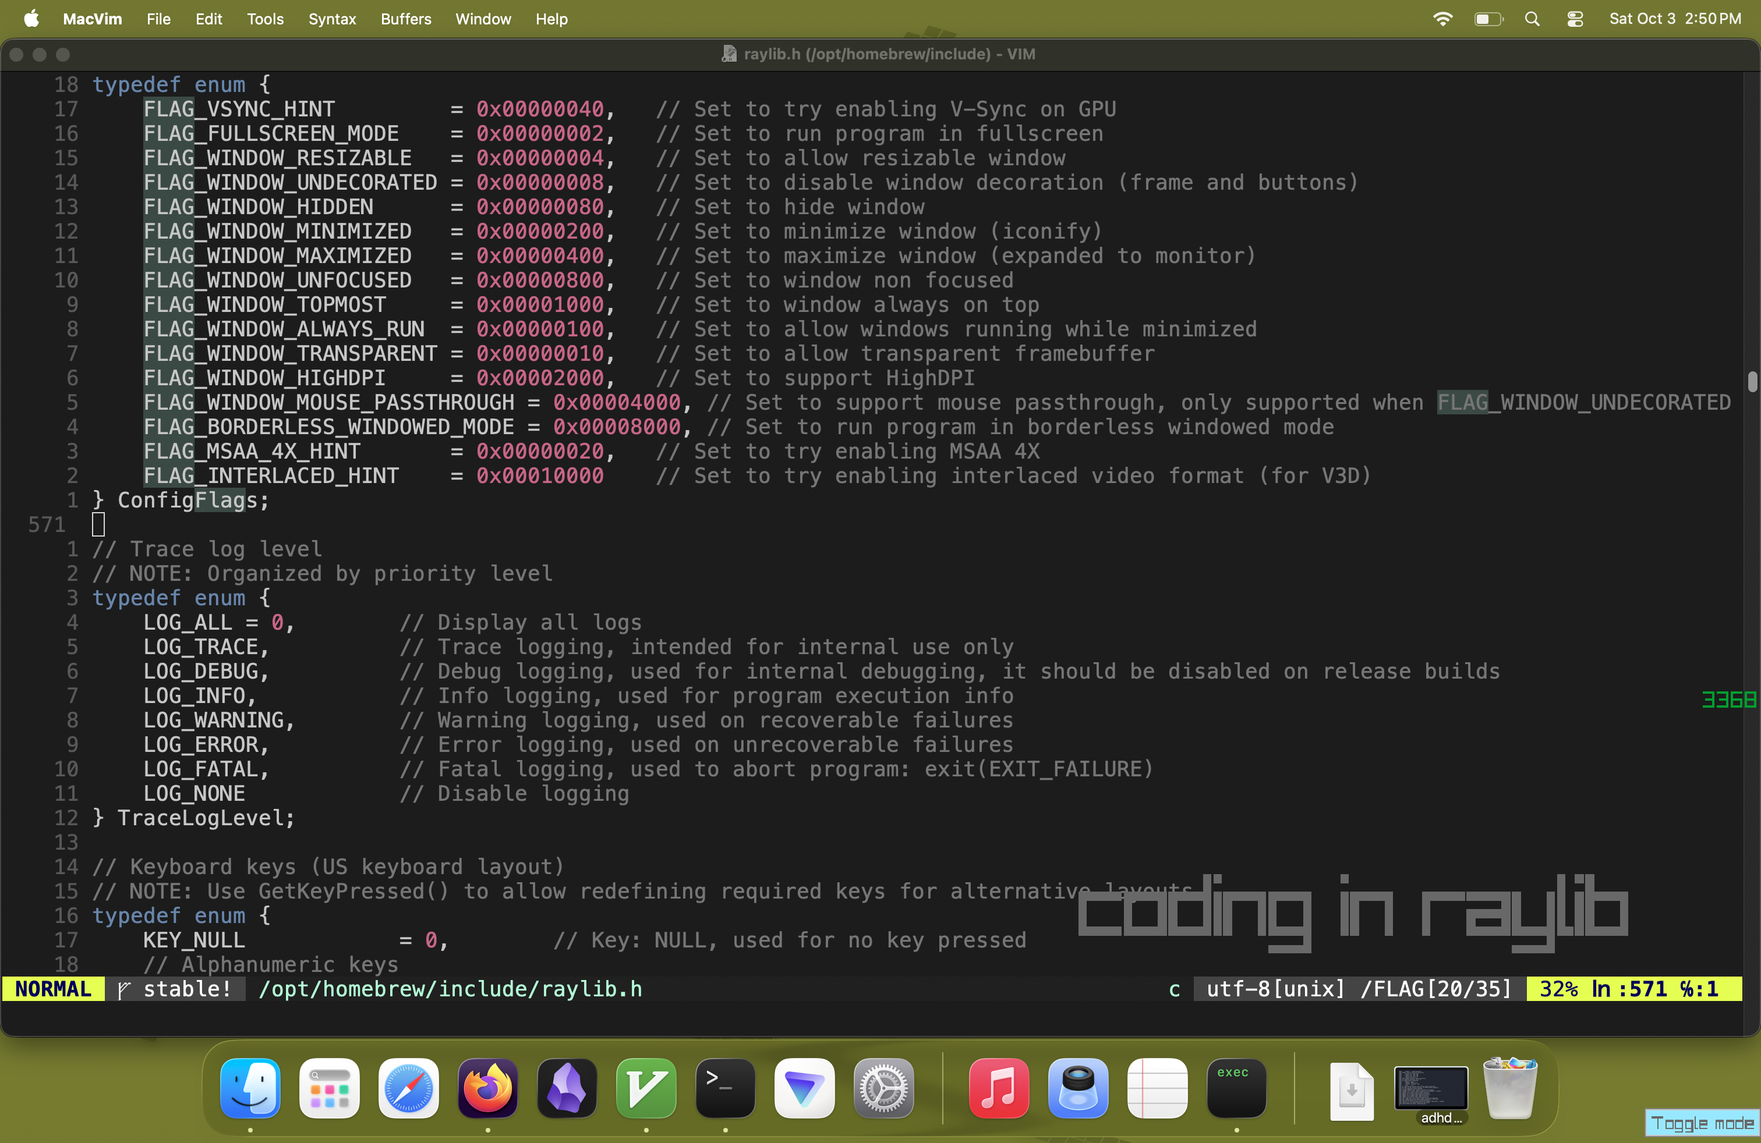Click the /FLAG[20/35] search count
This screenshot has height=1143, width=1761.
click(x=1435, y=988)
